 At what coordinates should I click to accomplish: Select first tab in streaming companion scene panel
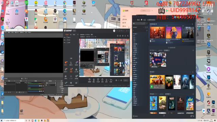click(67, 35)
